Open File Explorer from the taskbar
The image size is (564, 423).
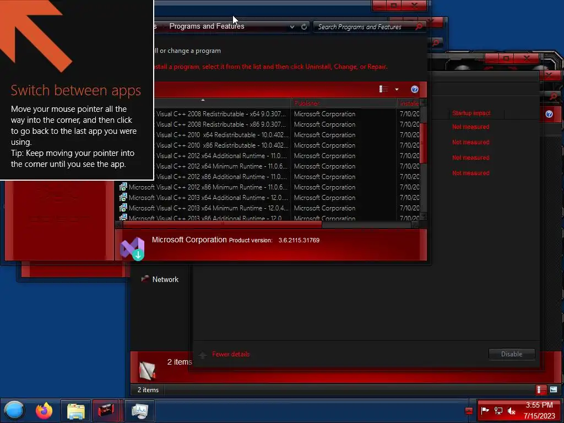coord(75,411)
